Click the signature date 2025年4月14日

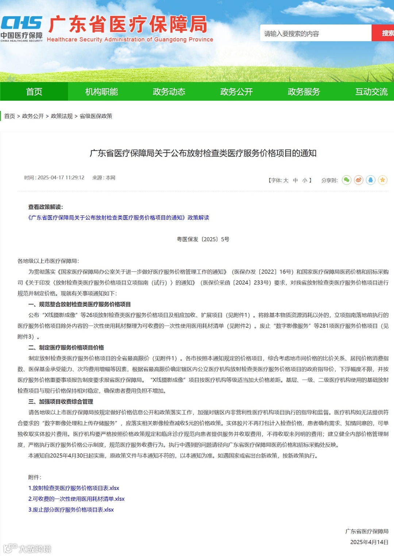click(x=369, y=542)
